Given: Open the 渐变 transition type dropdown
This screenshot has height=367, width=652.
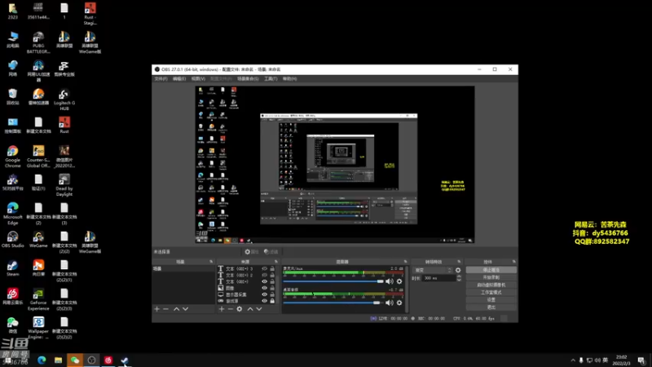Looking at the screenshot, I should click(x=433, y=270).
